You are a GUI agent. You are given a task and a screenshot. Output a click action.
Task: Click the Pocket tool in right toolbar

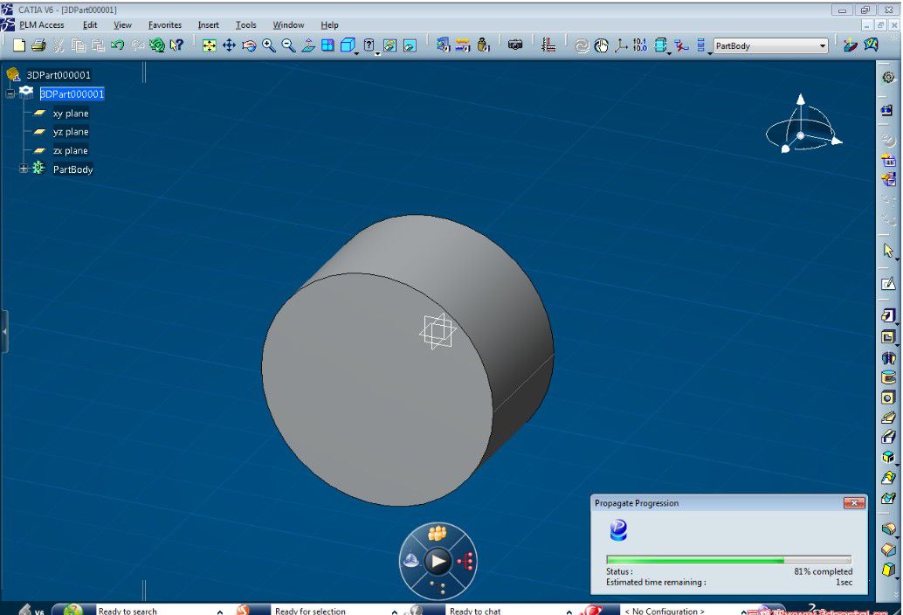tap(888, 337)
